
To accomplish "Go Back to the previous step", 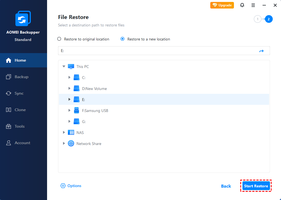I will pos(226,186).
